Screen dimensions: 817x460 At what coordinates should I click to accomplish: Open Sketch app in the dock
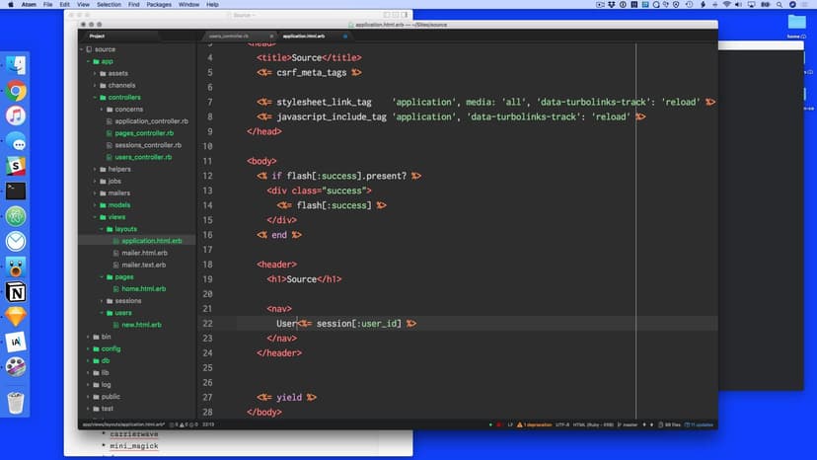[16, 317]
